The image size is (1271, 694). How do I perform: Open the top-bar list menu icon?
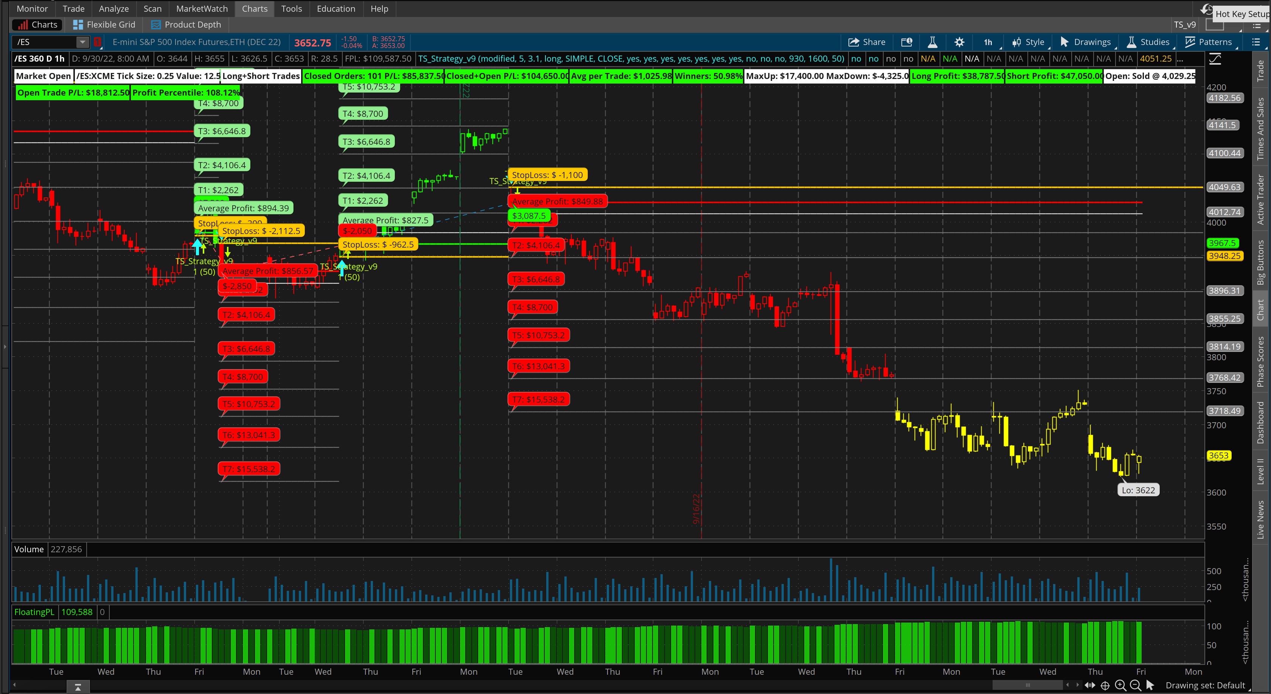pyautogui.click(x=1256, y=26)
